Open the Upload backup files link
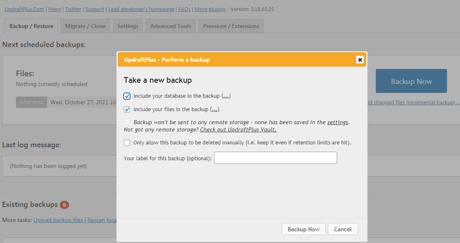The width and height of the screenshot is (460, 243). click(58, 220)
